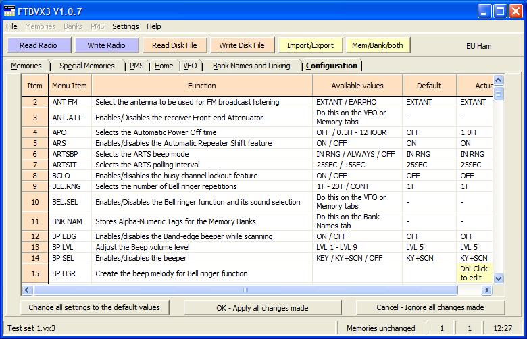527x339 pixels.
Task: Change all settings to the default values
Action: 94,307
